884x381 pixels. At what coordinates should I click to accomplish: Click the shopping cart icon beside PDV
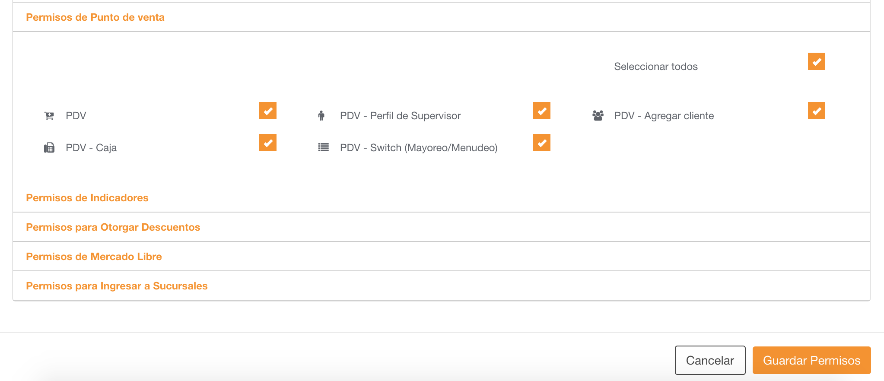[x=49, y=116]
